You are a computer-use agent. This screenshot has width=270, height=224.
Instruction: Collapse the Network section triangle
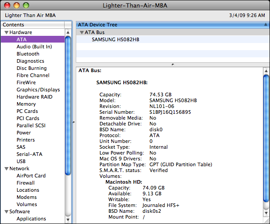pyautogui.click(x=6, y=169)
